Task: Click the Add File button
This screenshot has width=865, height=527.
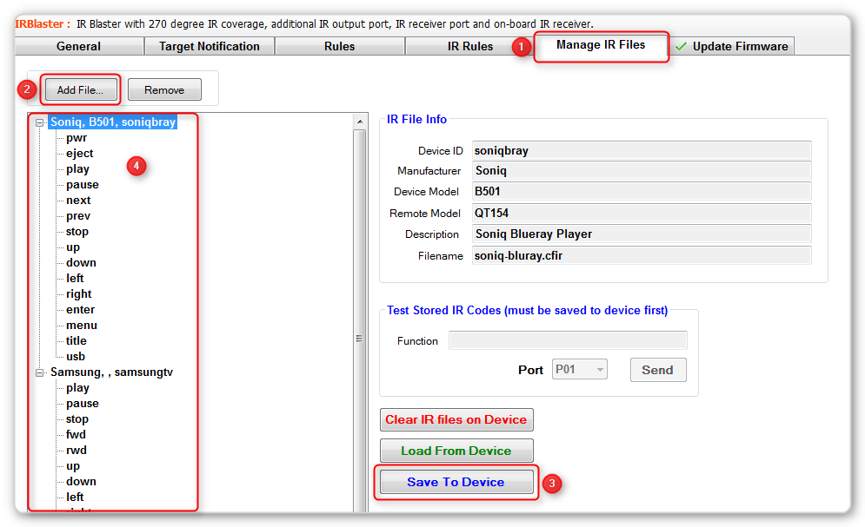Action: pyautogui.click(x=80, y=89)
